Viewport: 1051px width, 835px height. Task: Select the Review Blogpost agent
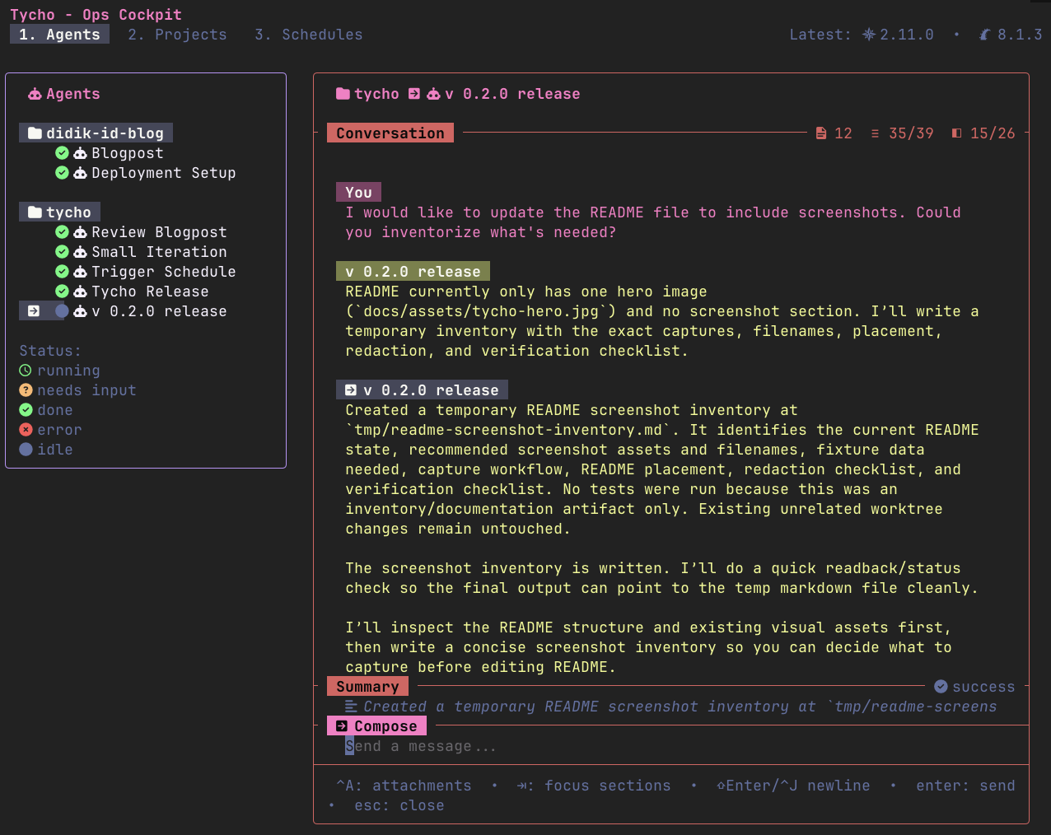[159, 232]
